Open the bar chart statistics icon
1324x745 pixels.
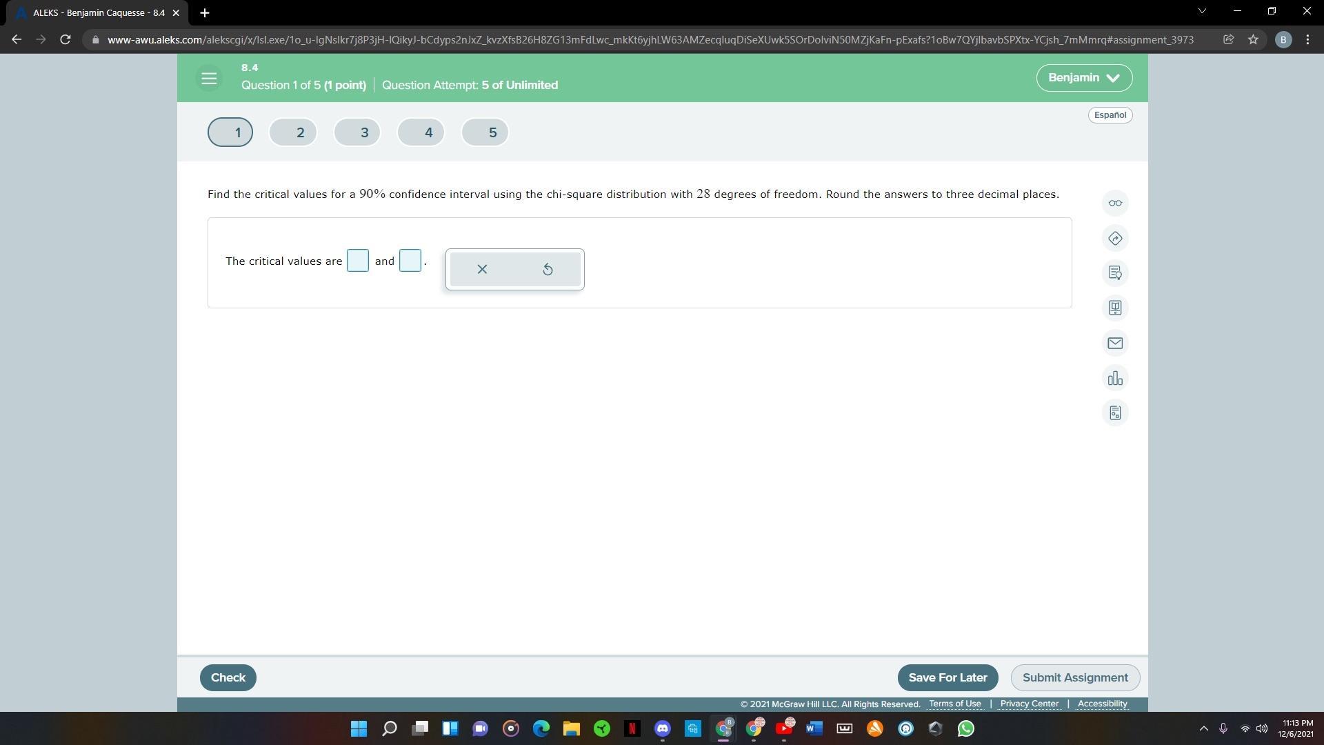1115,378
